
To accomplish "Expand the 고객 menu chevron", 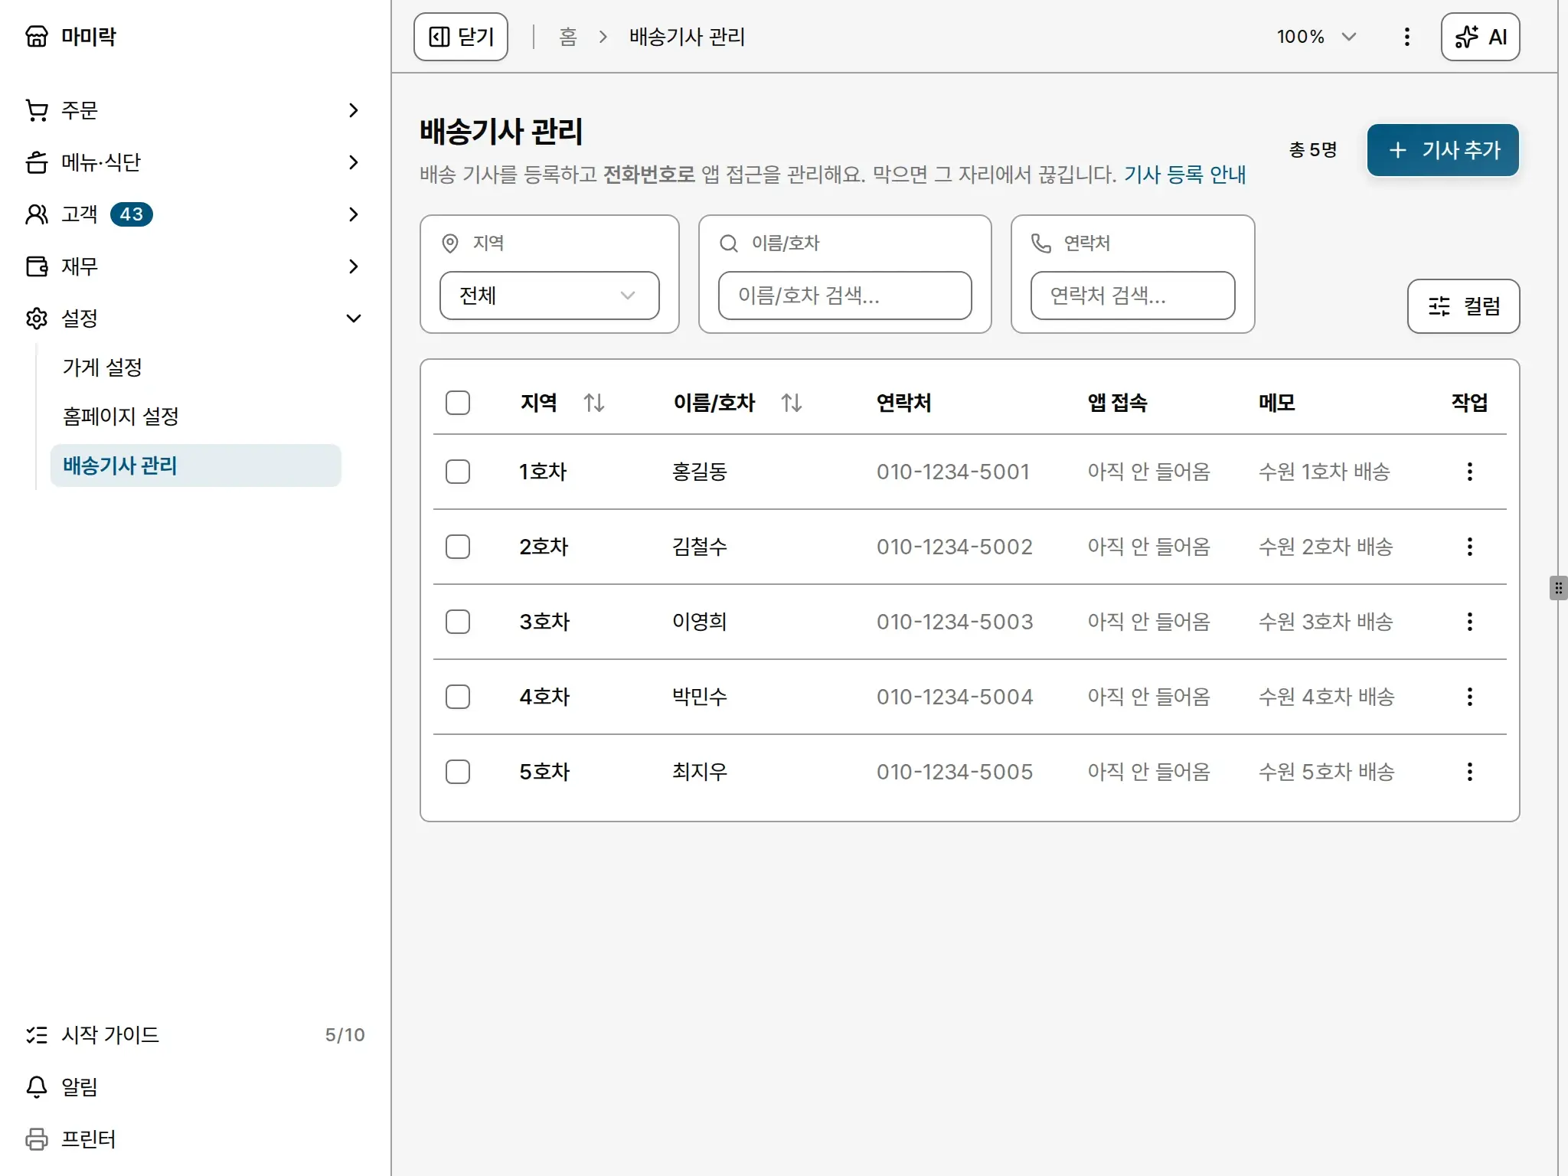I will [x=353, y=214].
